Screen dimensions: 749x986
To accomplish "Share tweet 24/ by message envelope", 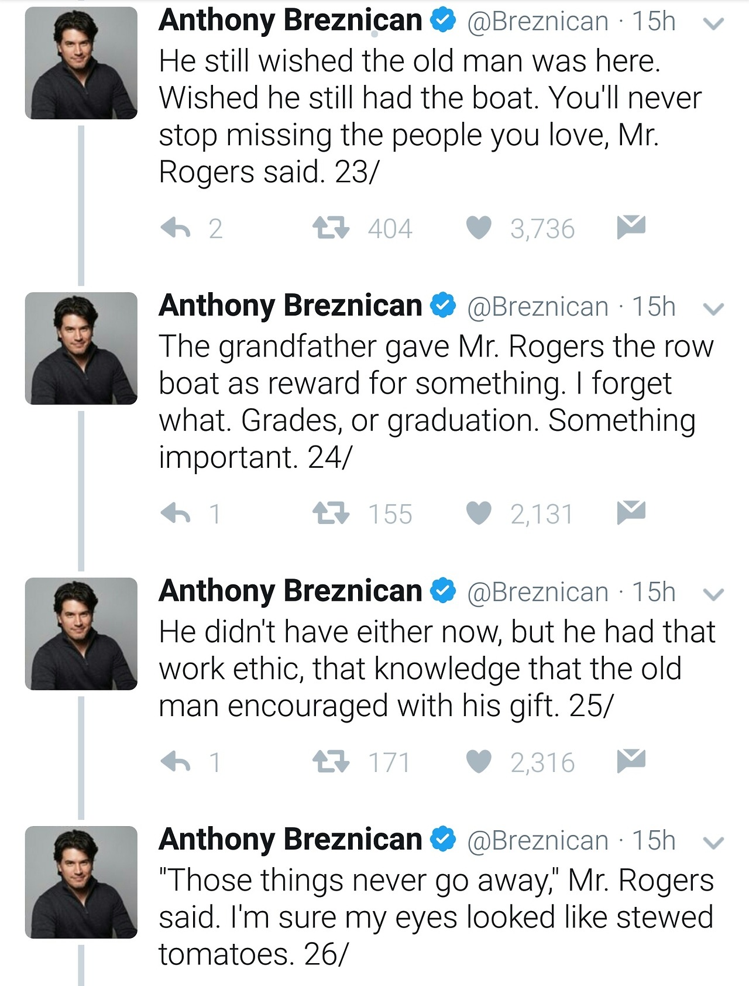I will (631, 512).
